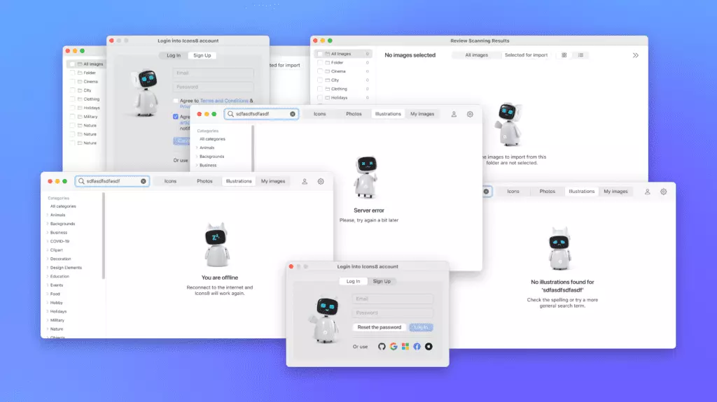
Task: Open Illustrations tab in Server error window
Action: pyautogui.click(x=388, y=114)
